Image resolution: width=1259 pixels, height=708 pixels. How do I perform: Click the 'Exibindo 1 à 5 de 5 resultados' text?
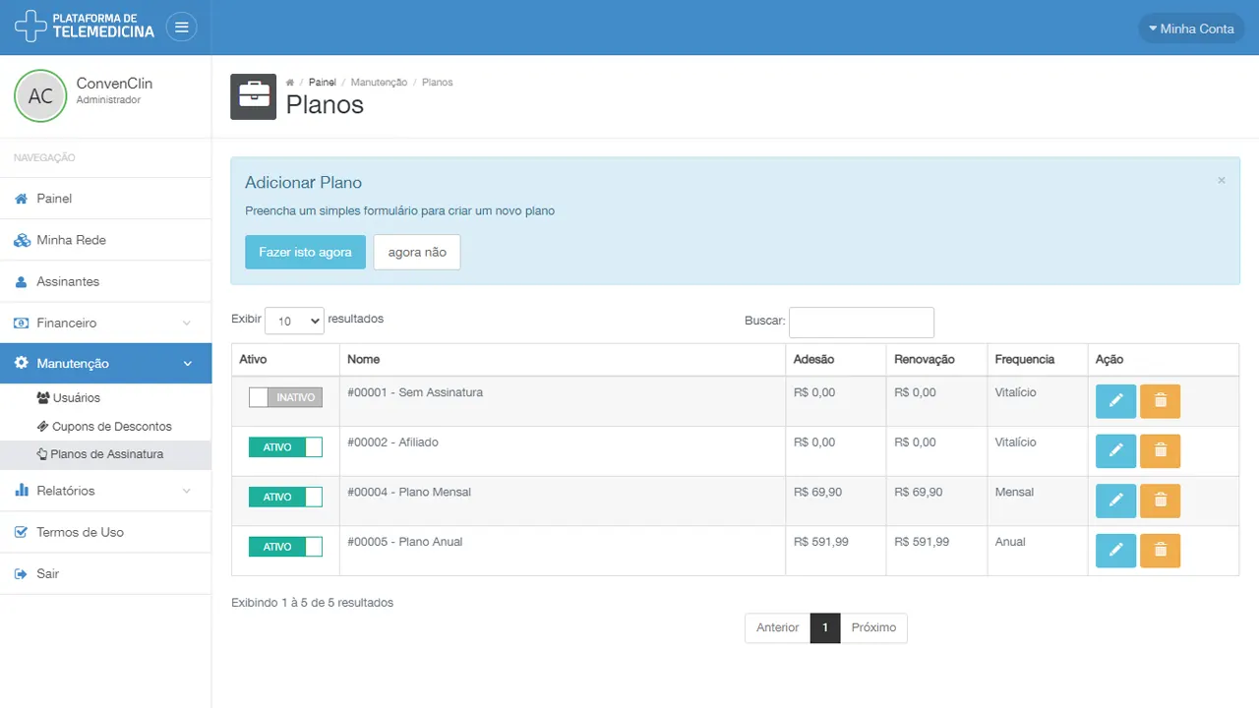pyautogui.click(x=312, y=603)
